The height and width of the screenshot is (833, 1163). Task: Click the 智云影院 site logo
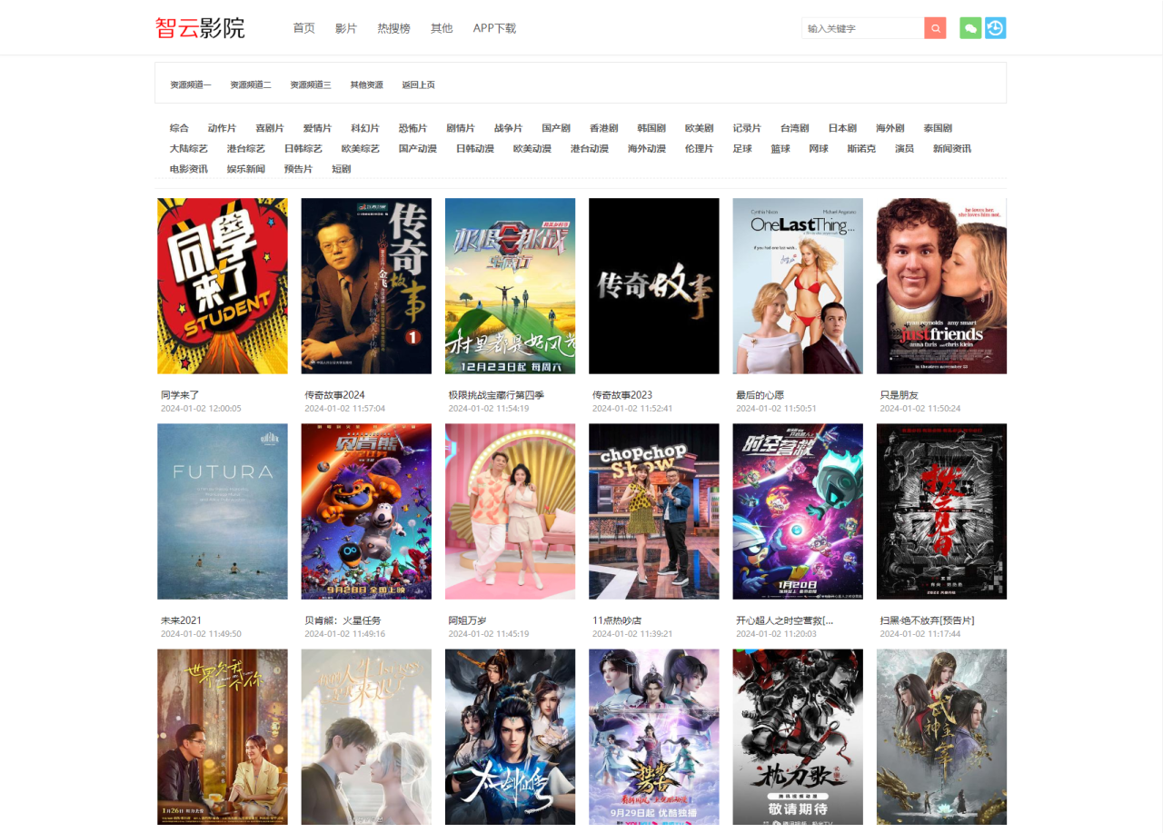pos(200,27)
